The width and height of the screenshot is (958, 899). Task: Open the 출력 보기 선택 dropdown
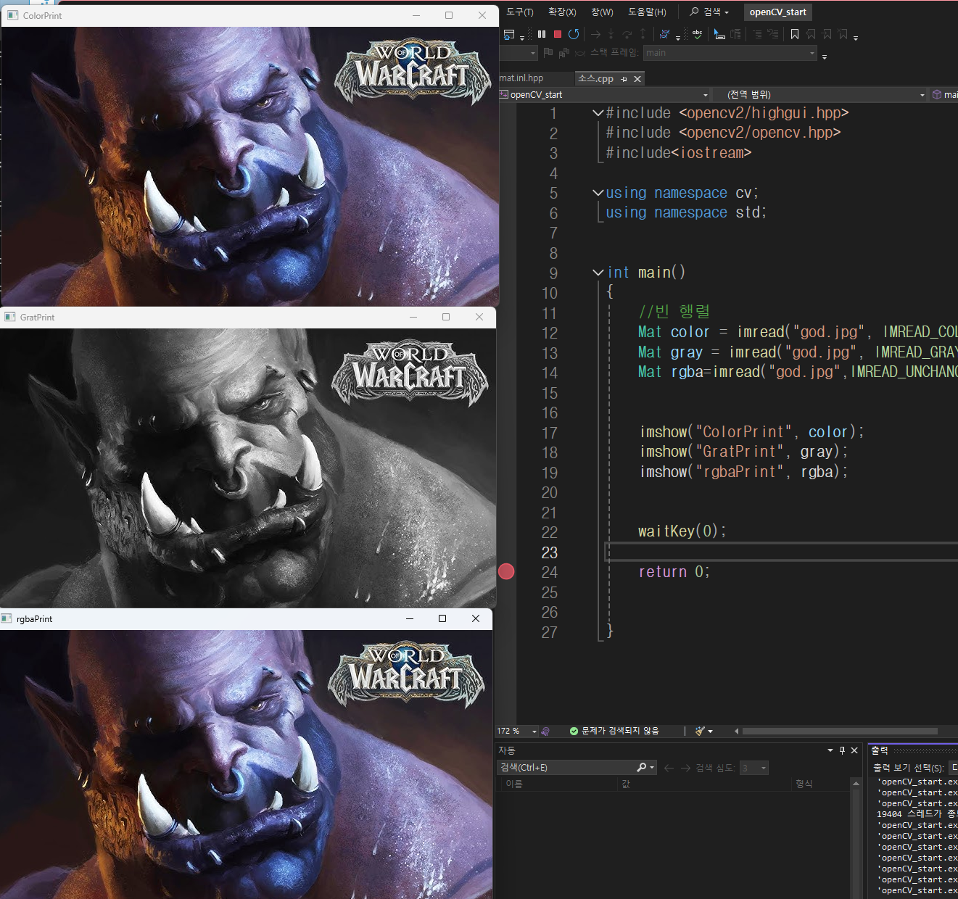[x=954, y=768]
